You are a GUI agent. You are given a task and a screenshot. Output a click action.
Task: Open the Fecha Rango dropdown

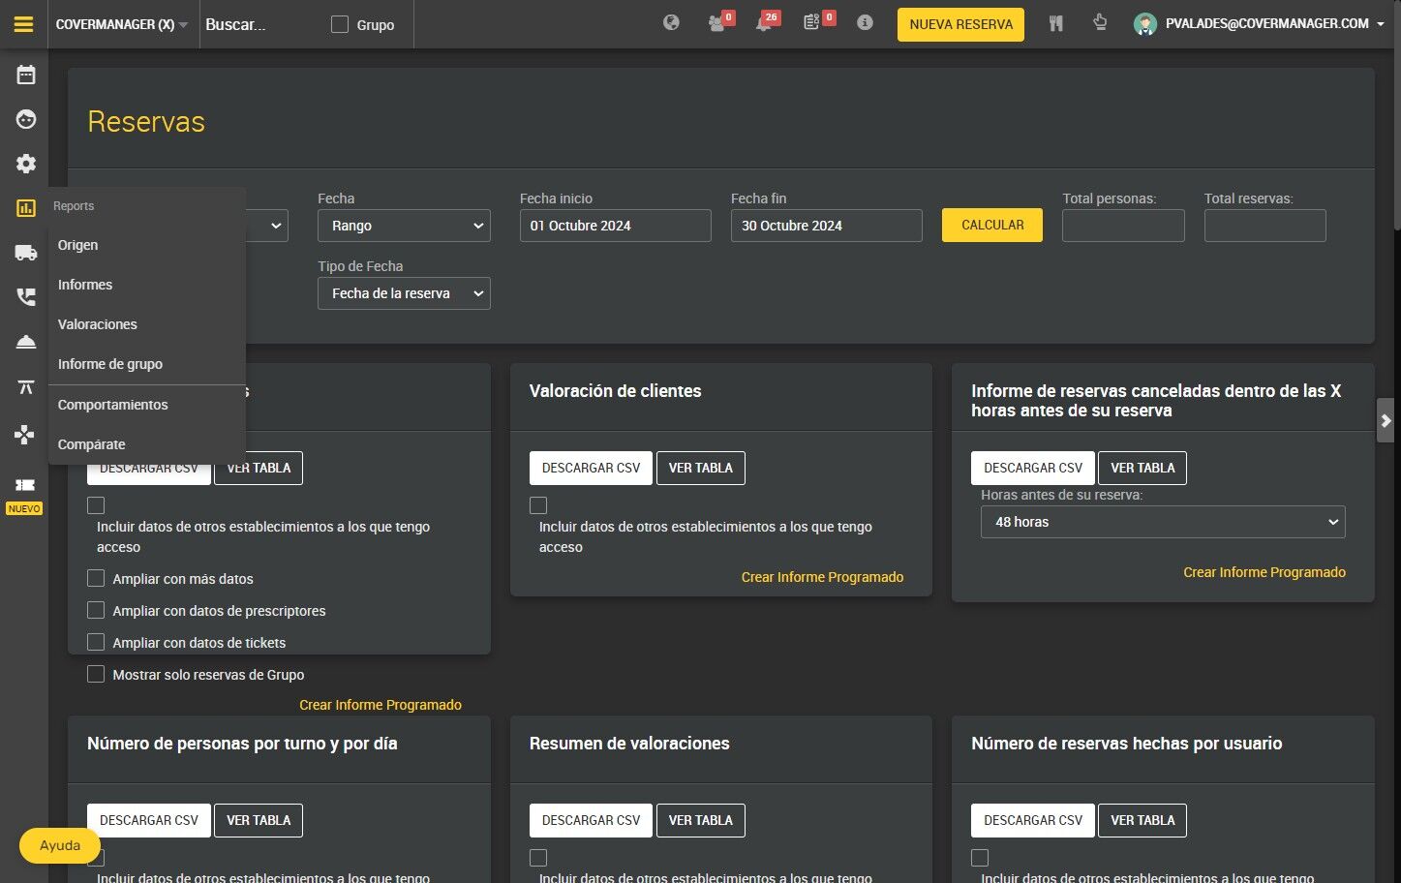(404, 226)
